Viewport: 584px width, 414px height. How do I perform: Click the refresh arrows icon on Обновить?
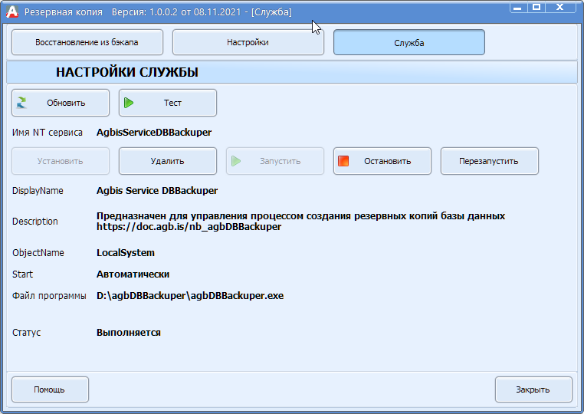point(22,103)
